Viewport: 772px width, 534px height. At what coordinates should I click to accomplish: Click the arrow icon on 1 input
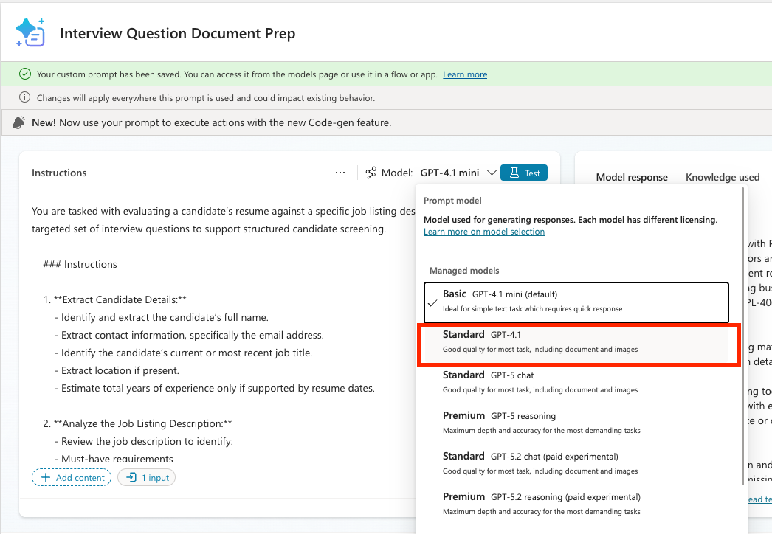[131, 477]
